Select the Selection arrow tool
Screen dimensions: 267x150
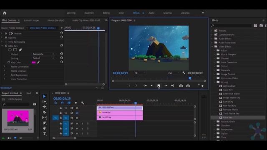tap(44, 96)
